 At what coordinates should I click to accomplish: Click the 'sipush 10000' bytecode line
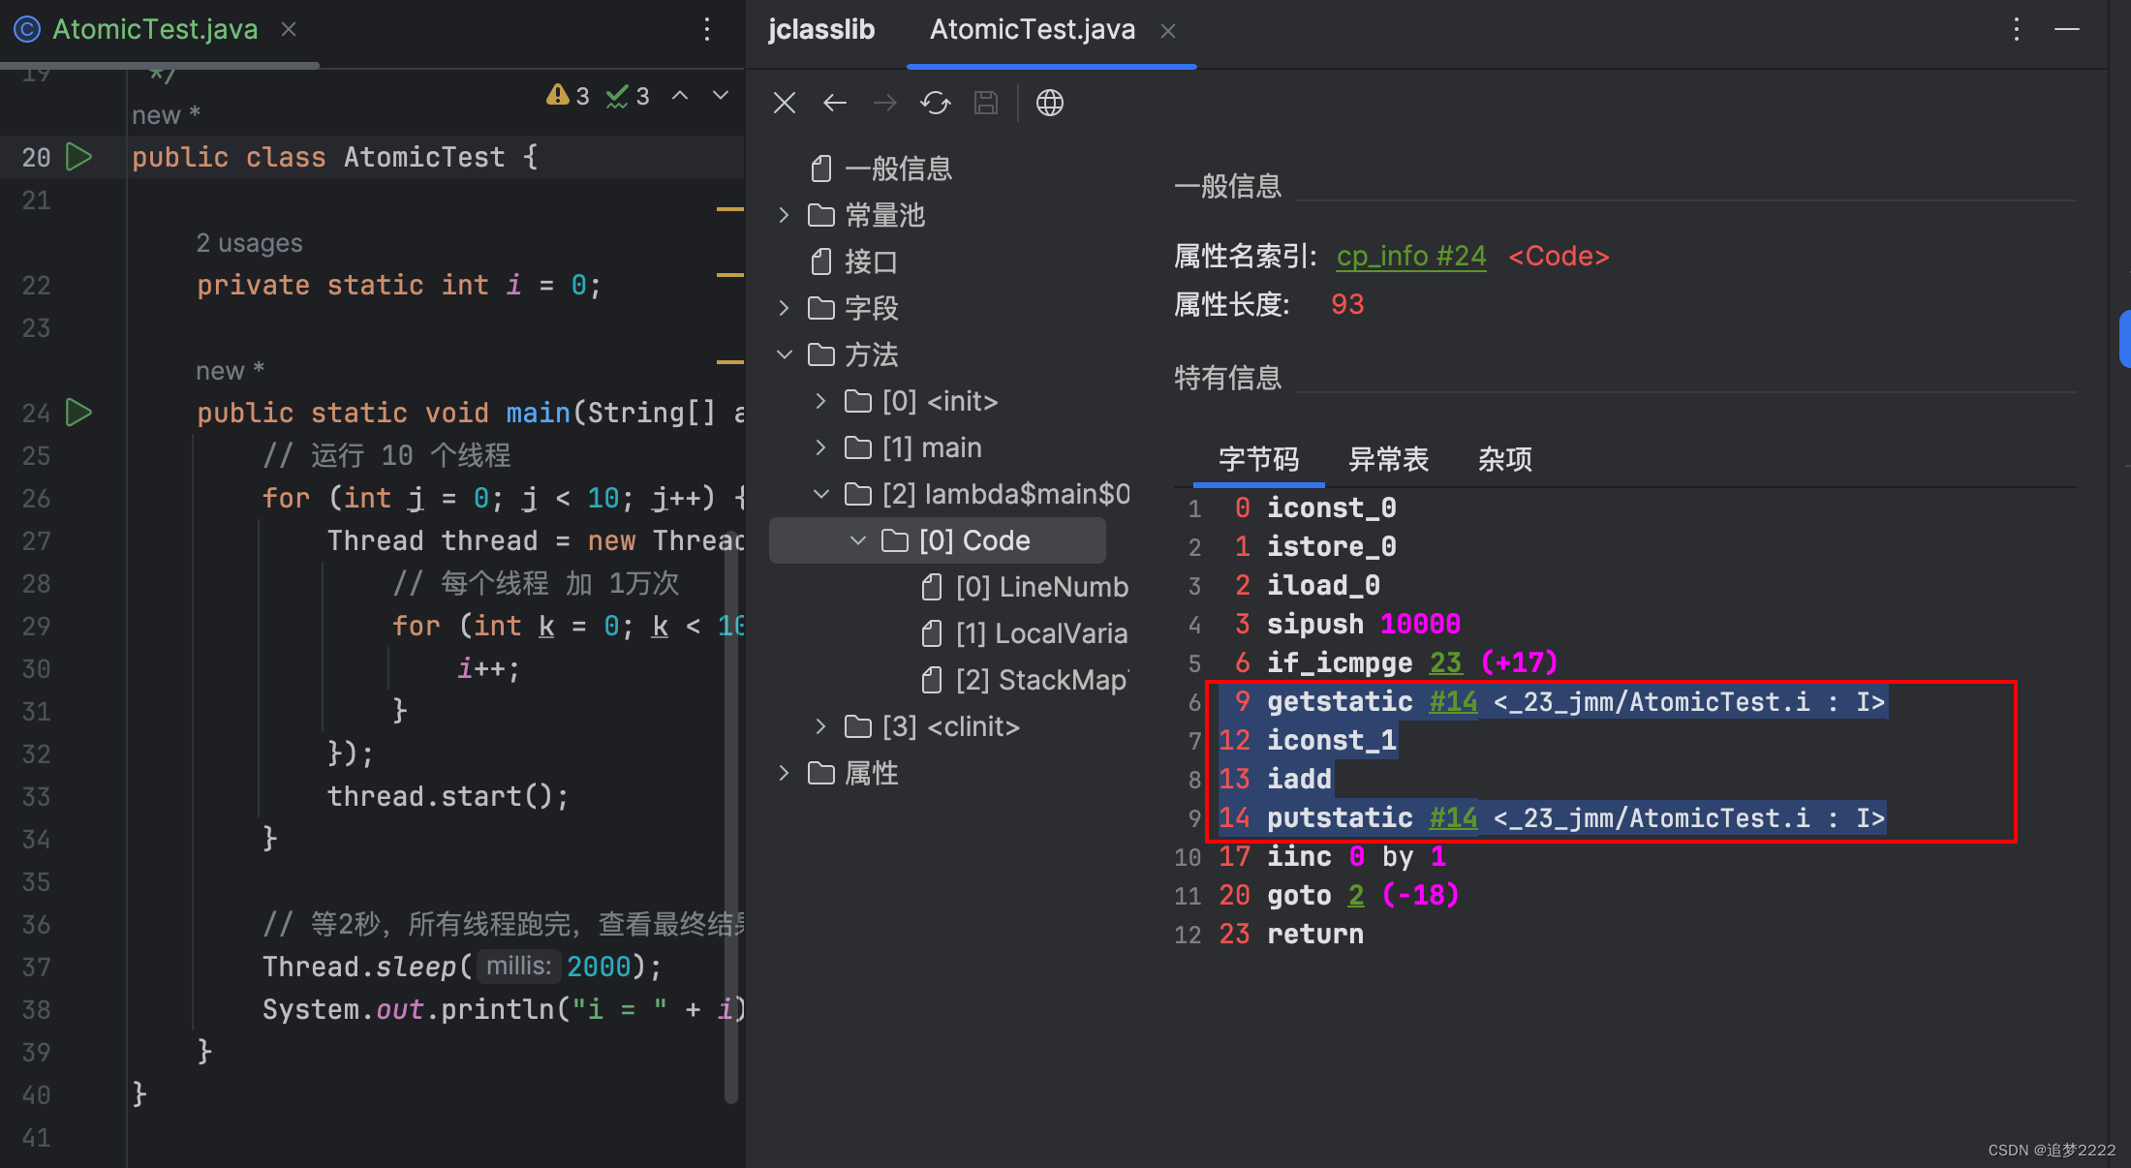1364,624
